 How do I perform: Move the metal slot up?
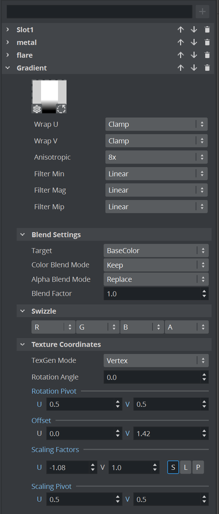click(x=181, y=42)
